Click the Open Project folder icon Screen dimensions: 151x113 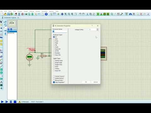(5, 14)
